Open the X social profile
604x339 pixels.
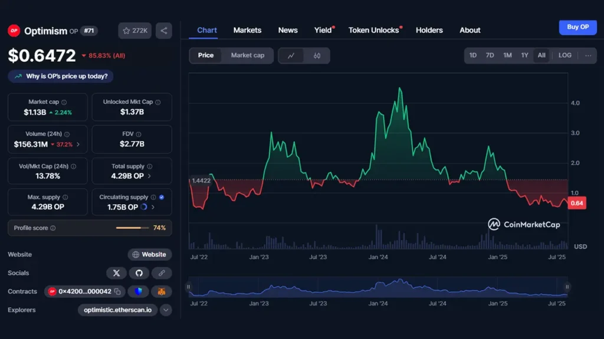pyautogui.click(x=116, y=273)
